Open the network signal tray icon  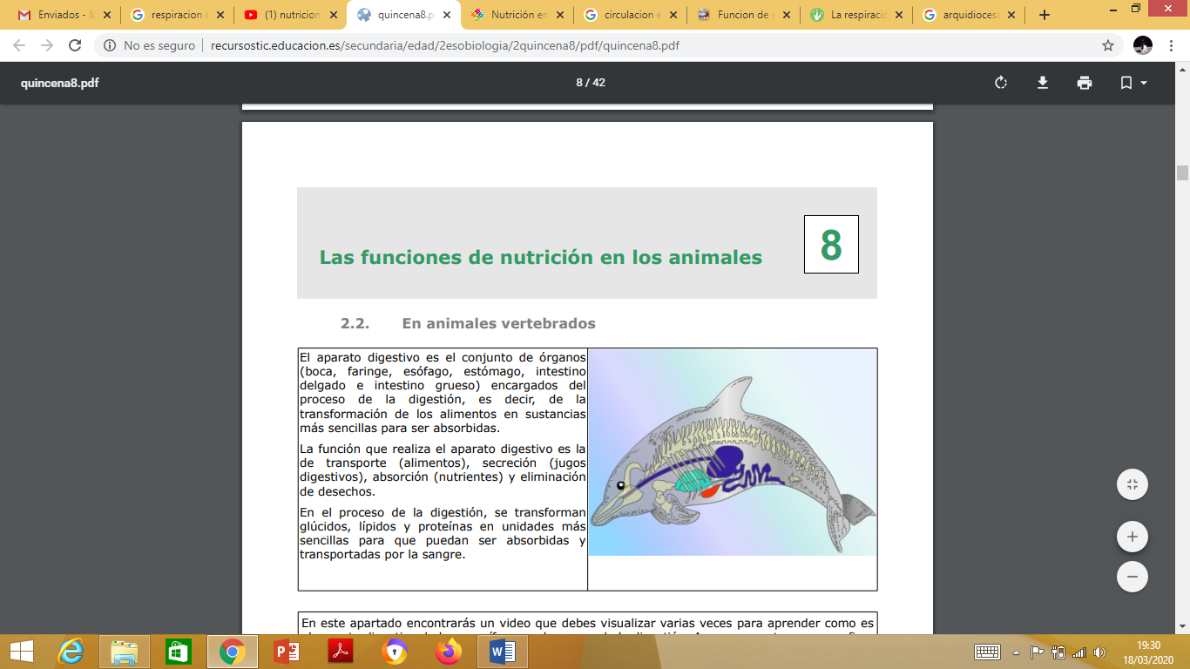tap(1079, 652)
